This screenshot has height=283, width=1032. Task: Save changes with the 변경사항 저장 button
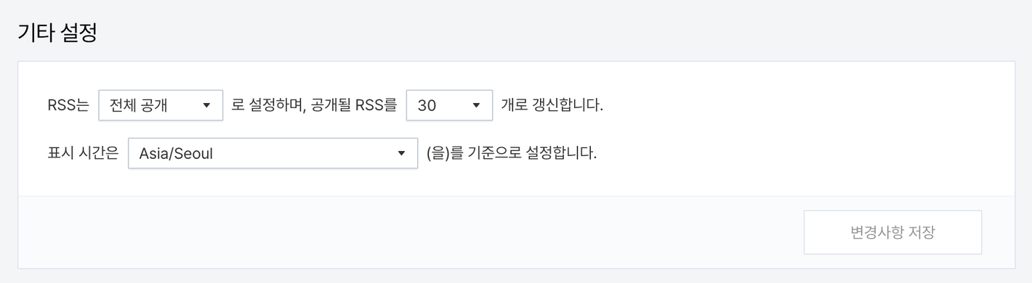pos(892,232)
